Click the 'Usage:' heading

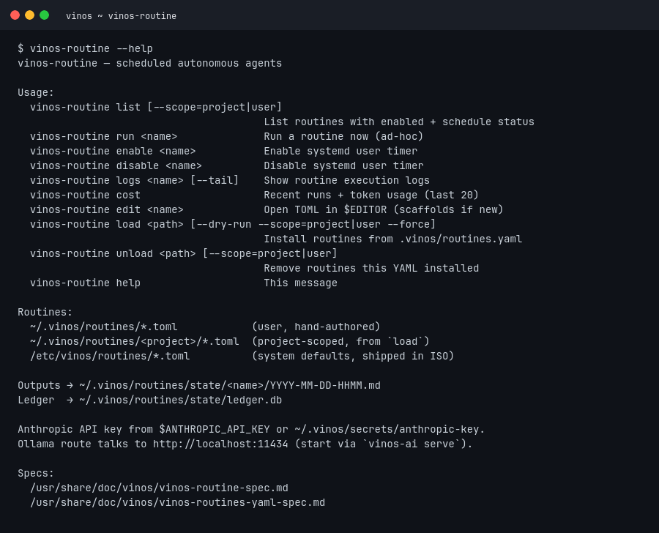tap(36, 92)
